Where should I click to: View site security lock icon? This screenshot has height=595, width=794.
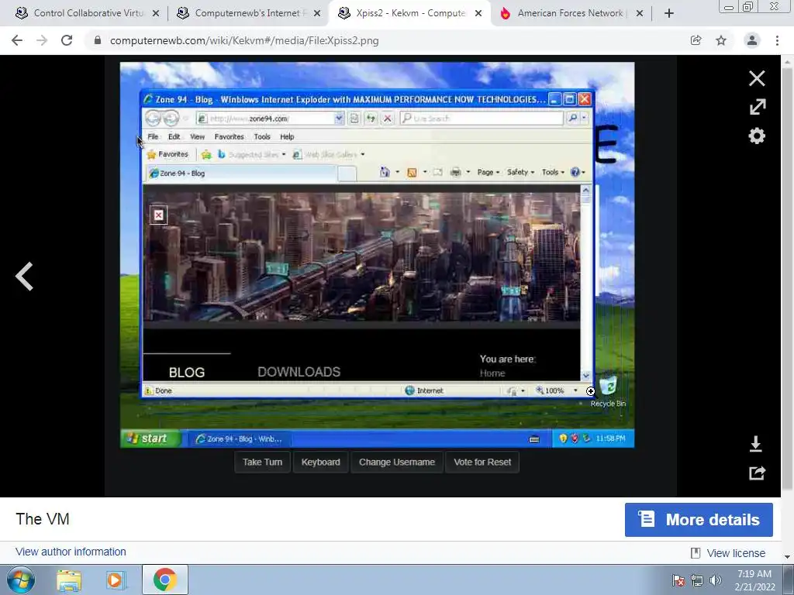(98, 40)
